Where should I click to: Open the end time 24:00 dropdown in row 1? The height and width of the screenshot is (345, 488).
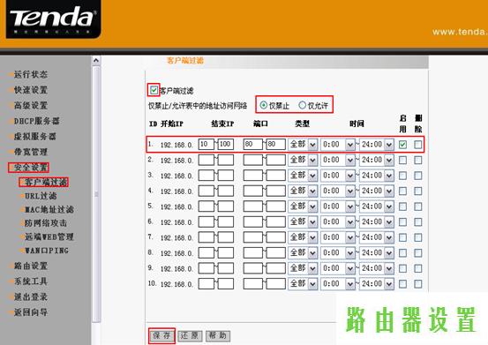[x=377, y=145]
